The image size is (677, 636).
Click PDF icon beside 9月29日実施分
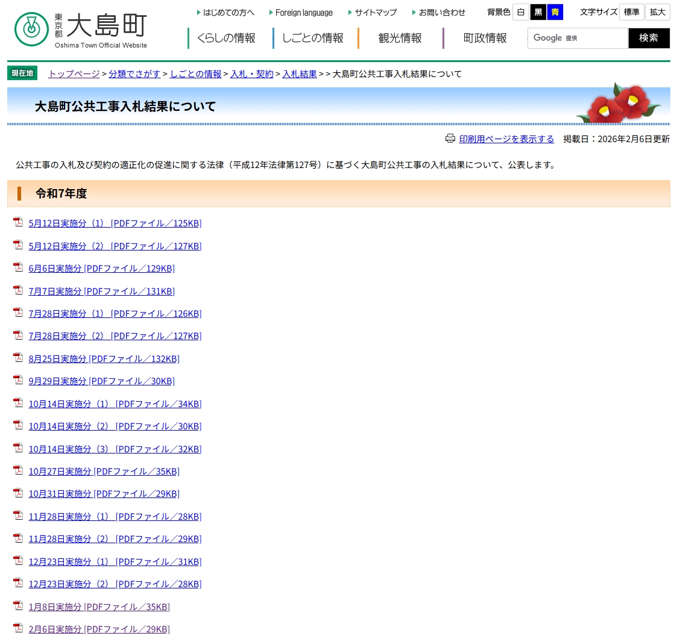click(18, 380)
